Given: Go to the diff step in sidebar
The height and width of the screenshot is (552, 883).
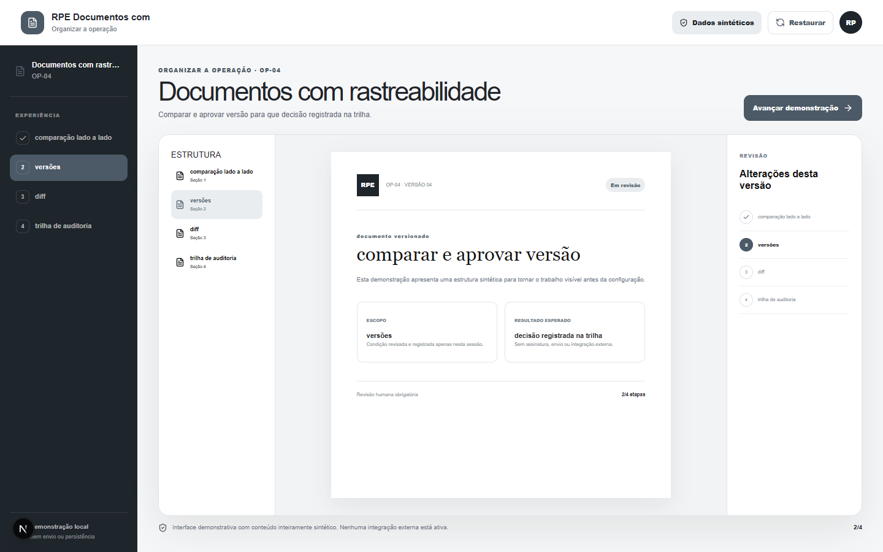Looking at the screenshot, I should pyautogui.click(x=69, y=197).
